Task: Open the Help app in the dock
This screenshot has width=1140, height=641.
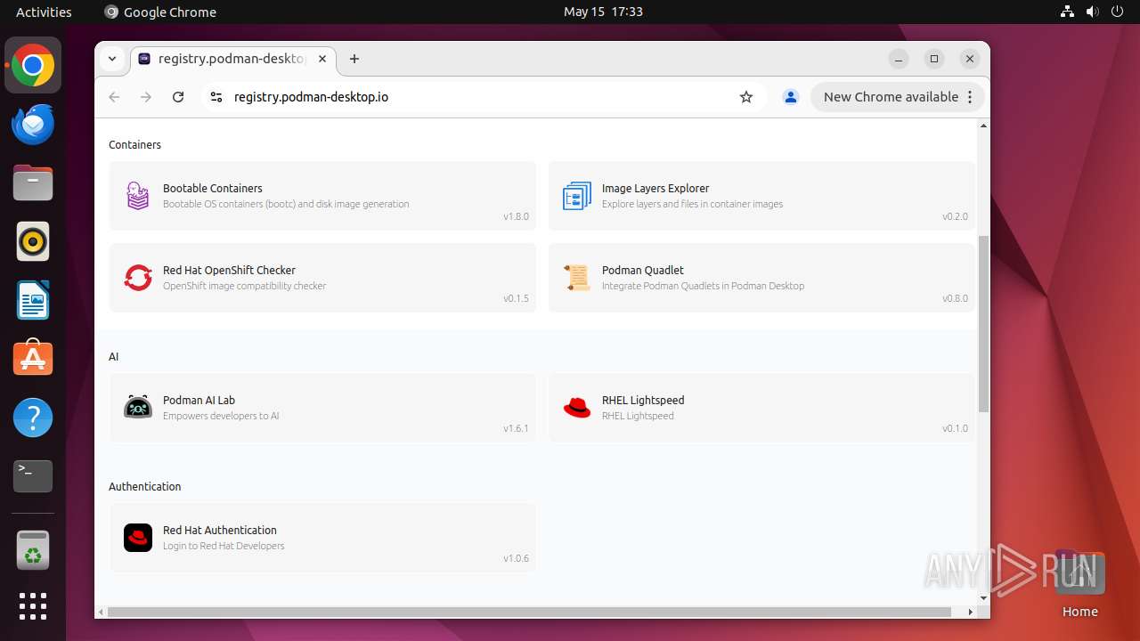Action: 33,418
